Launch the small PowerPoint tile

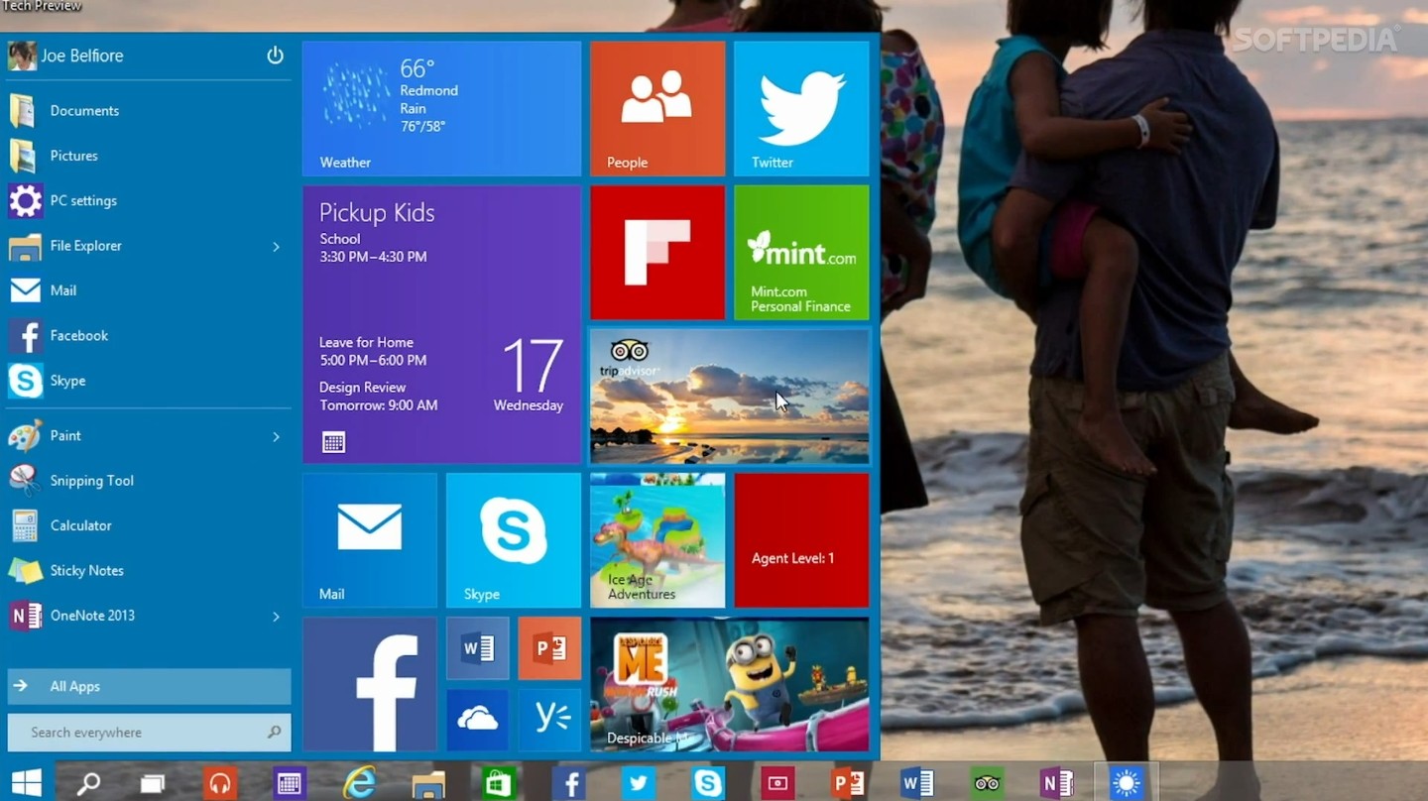549,648
